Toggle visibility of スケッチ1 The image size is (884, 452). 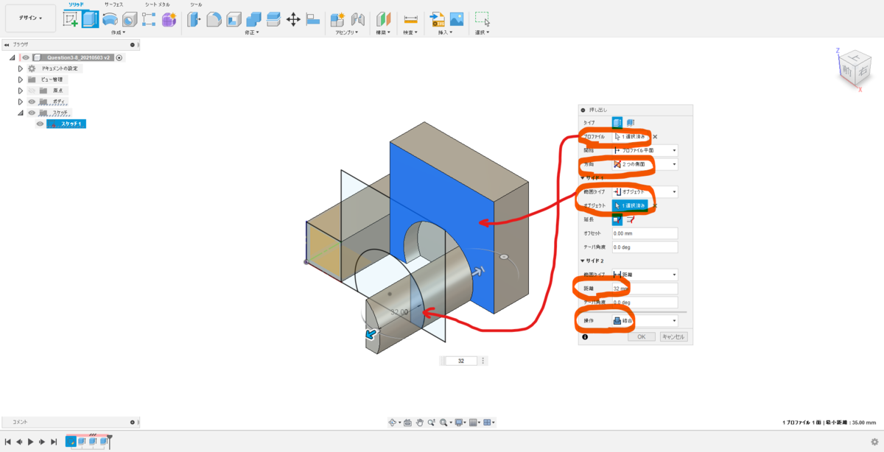(x=41, y=124)
